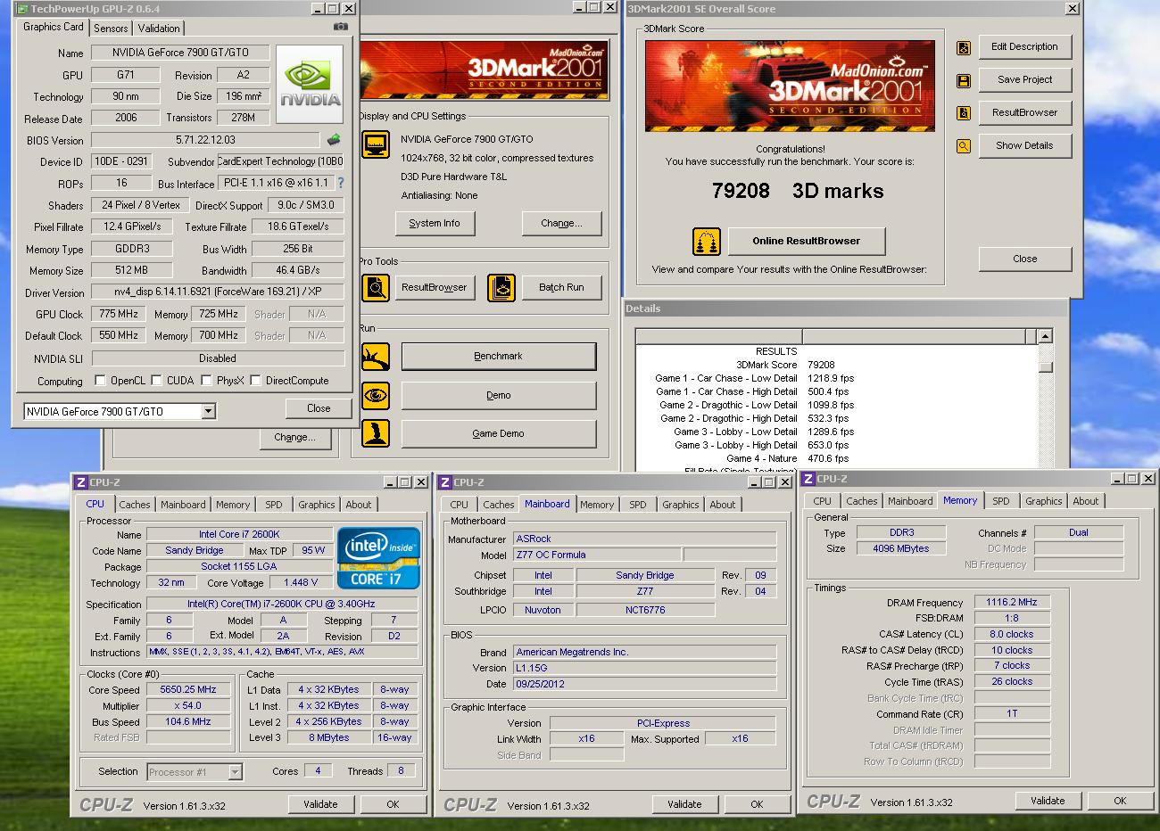Click the Save Project floppy disk icon
1160x831 pixels.
964,80
